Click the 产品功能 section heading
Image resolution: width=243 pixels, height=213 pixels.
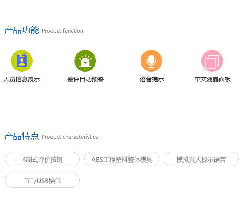[22, 30]
